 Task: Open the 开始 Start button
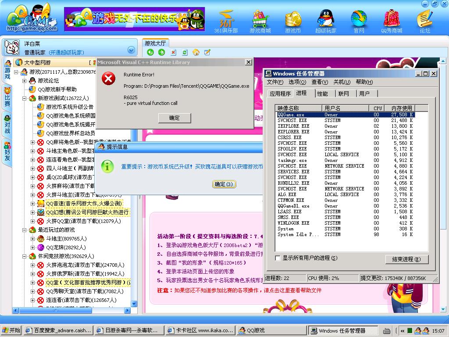pyautogui.click(x=11, y=330)
